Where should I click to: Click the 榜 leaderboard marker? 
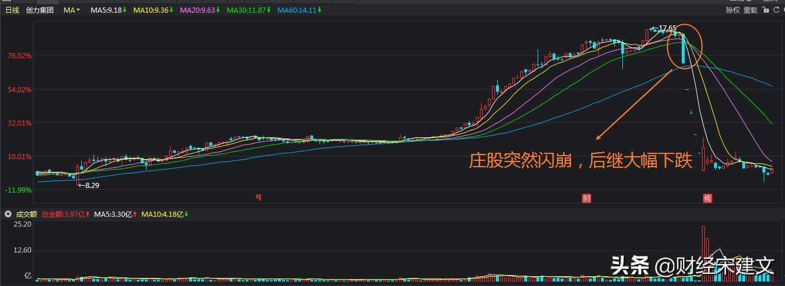click(707, 199)
